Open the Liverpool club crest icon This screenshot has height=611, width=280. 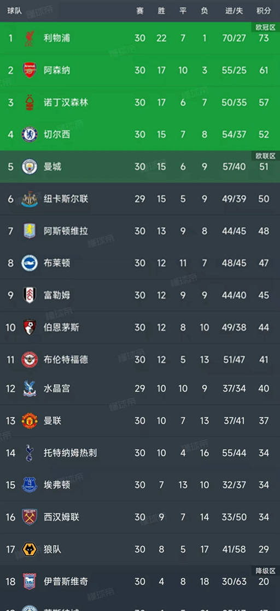30,38
